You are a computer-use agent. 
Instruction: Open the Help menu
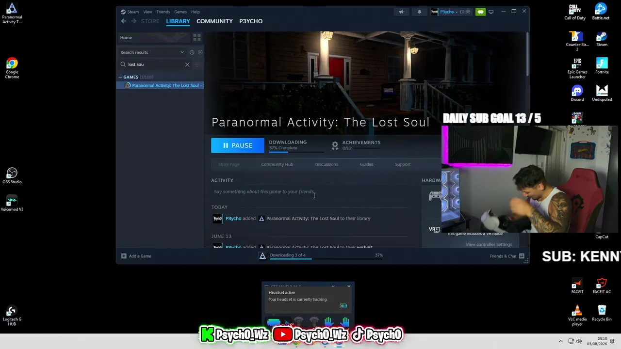tap(196, 12)
